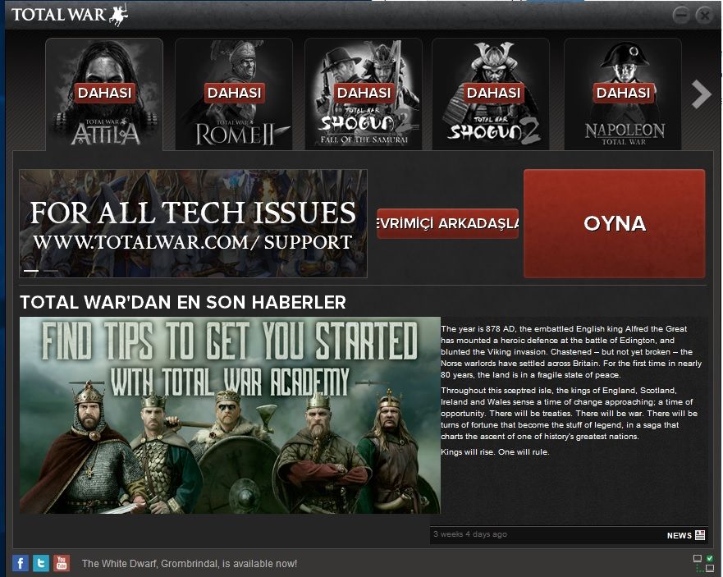Image resolution: width=723 pixels, height=577 pixels.
Task: Open the Facebook page icon
Action: (21, 563)
